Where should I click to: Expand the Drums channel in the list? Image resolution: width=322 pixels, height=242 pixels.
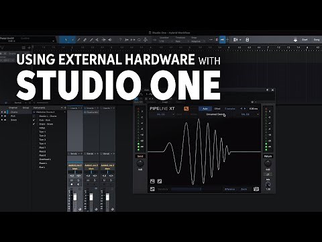[2, 112]
